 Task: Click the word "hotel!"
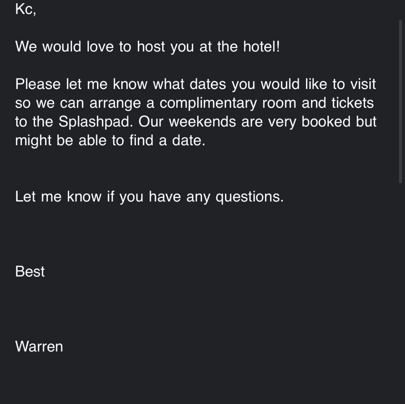(x=261, y=46)
